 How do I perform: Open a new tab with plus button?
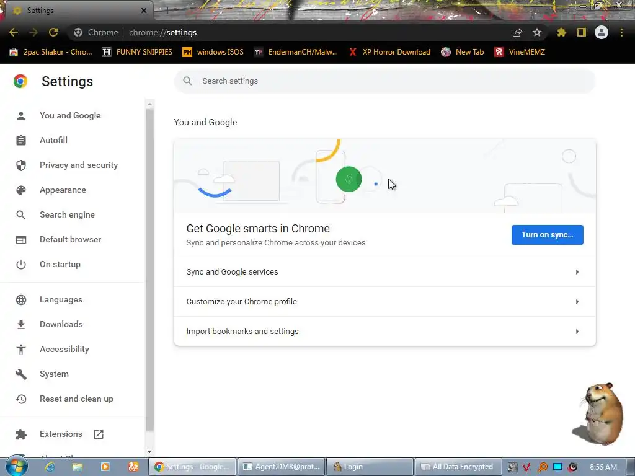pyautogui.click(x=167, y=11)
